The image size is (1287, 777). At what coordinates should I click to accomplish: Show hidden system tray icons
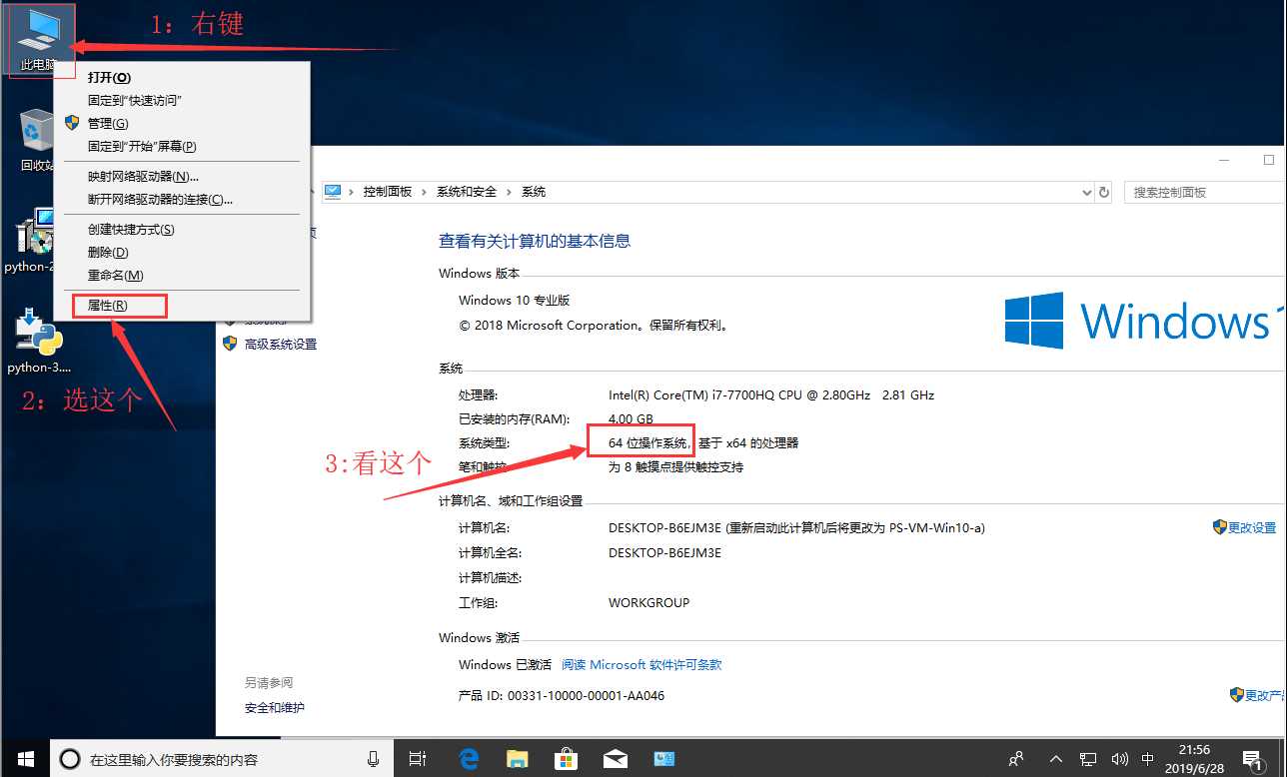coord(1057,759)
